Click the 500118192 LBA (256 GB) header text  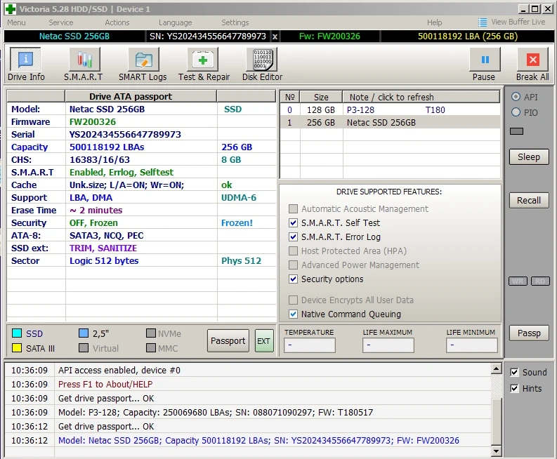pos(468,36)
